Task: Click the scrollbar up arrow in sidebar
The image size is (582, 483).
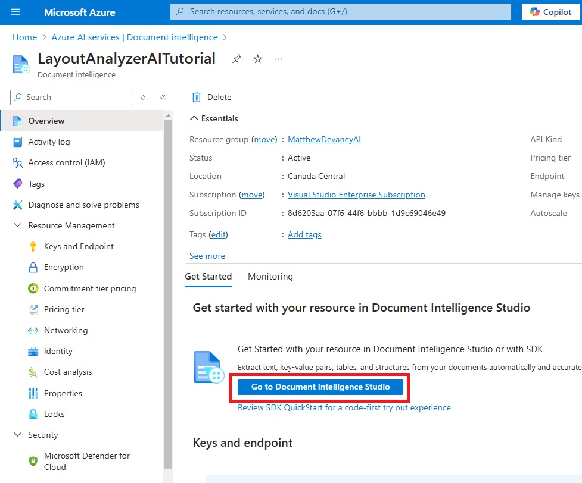Action: [x=168, y=115]
